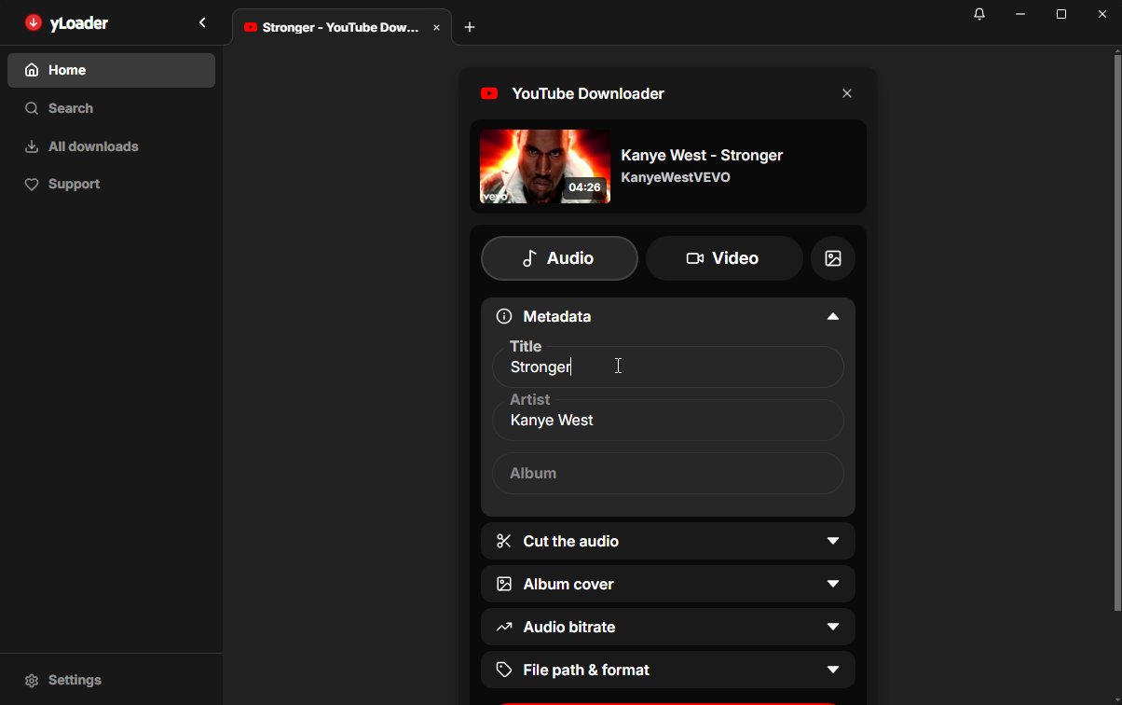This screenshot has width=1122, height=705.
Task: Select the Audio download mode
Action: [559, 258]
